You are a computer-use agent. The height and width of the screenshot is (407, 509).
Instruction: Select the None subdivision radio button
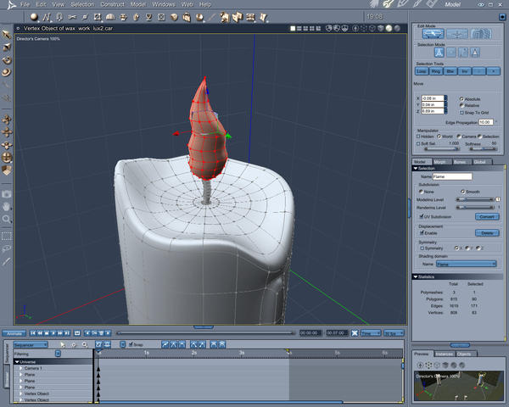click(x=421, y=192)
